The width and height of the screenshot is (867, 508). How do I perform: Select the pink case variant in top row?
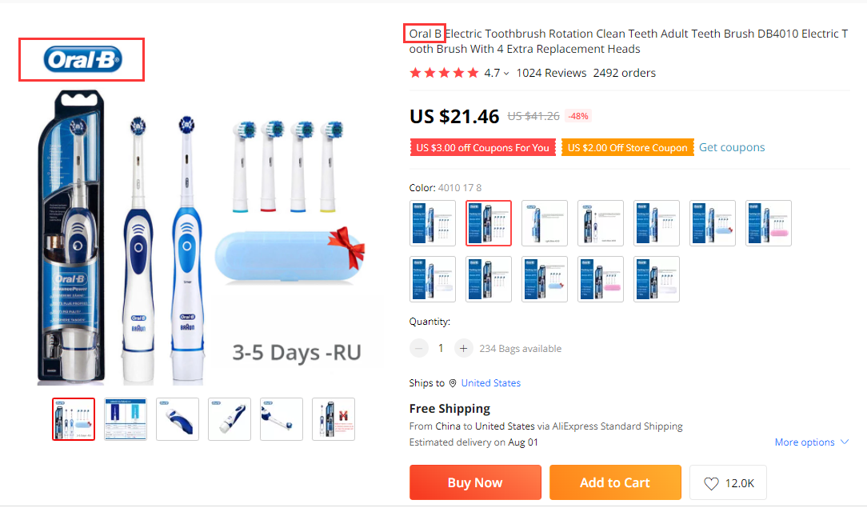(768, 223)
